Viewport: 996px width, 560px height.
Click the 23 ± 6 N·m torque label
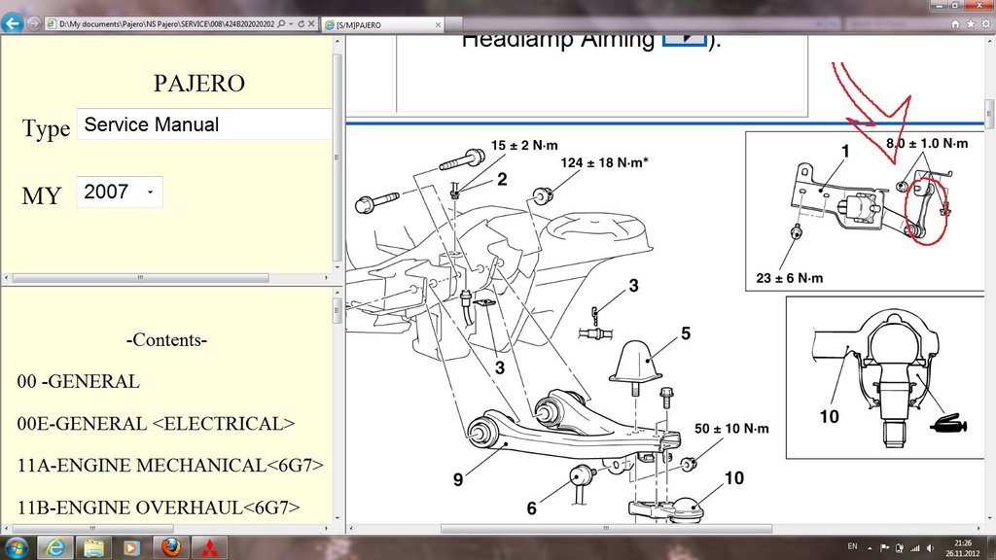790,278
